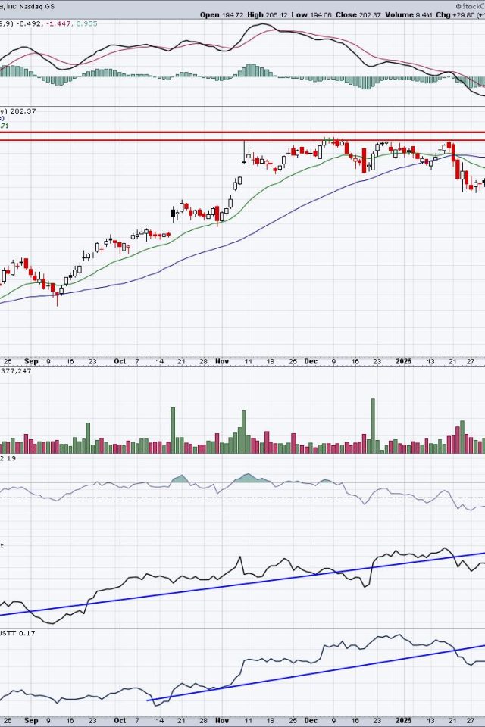Click the tallest volume bar in late December
The height and width of the screenshot is (727, 485).
tap(373, 426)
